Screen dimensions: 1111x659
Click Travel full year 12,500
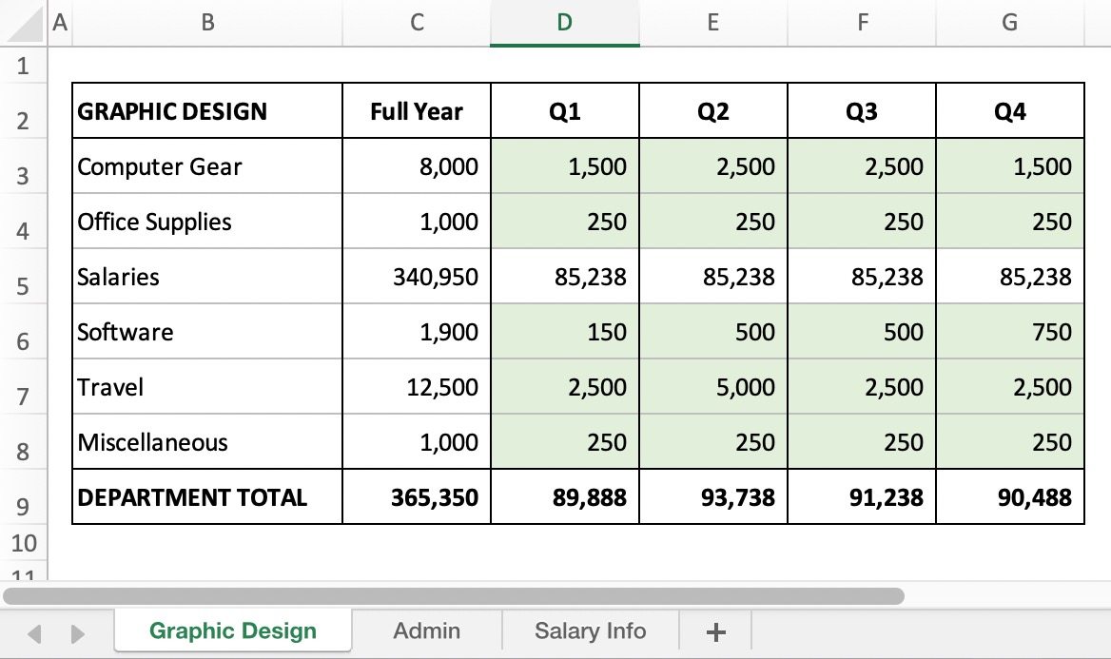(417, 387)
